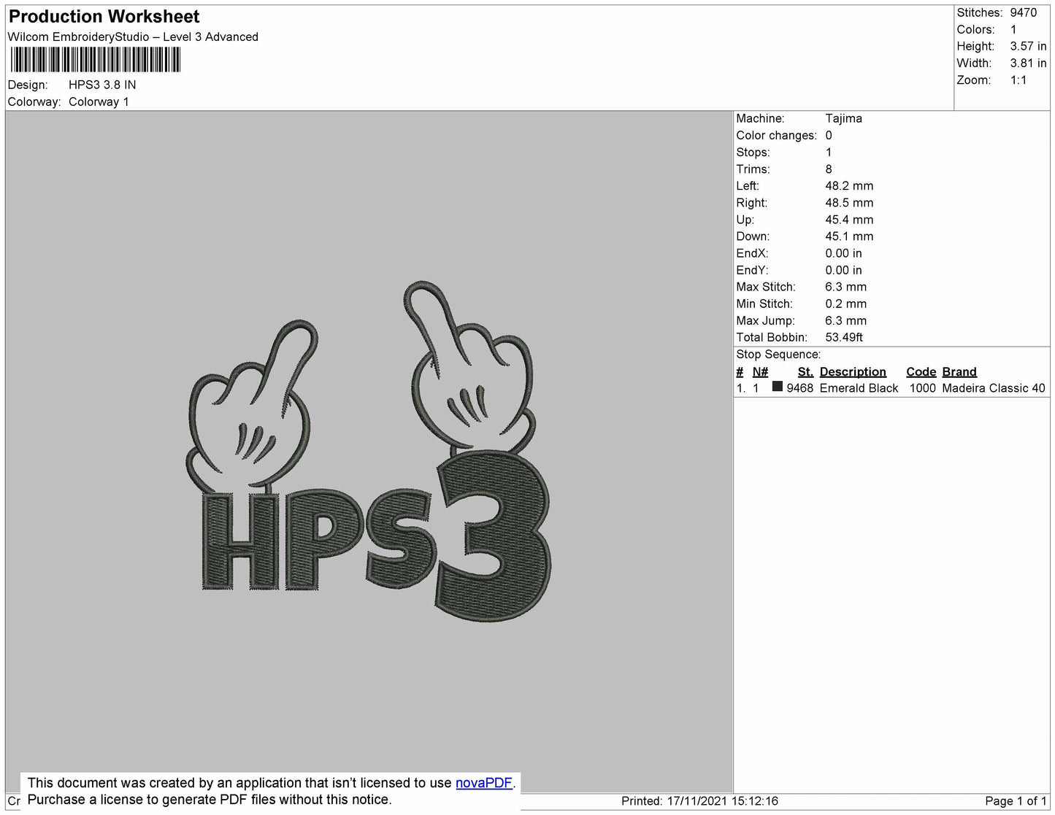Click the Up value '45.4 mm'
Screen dimensions: 1055x815
pos(849,220)
